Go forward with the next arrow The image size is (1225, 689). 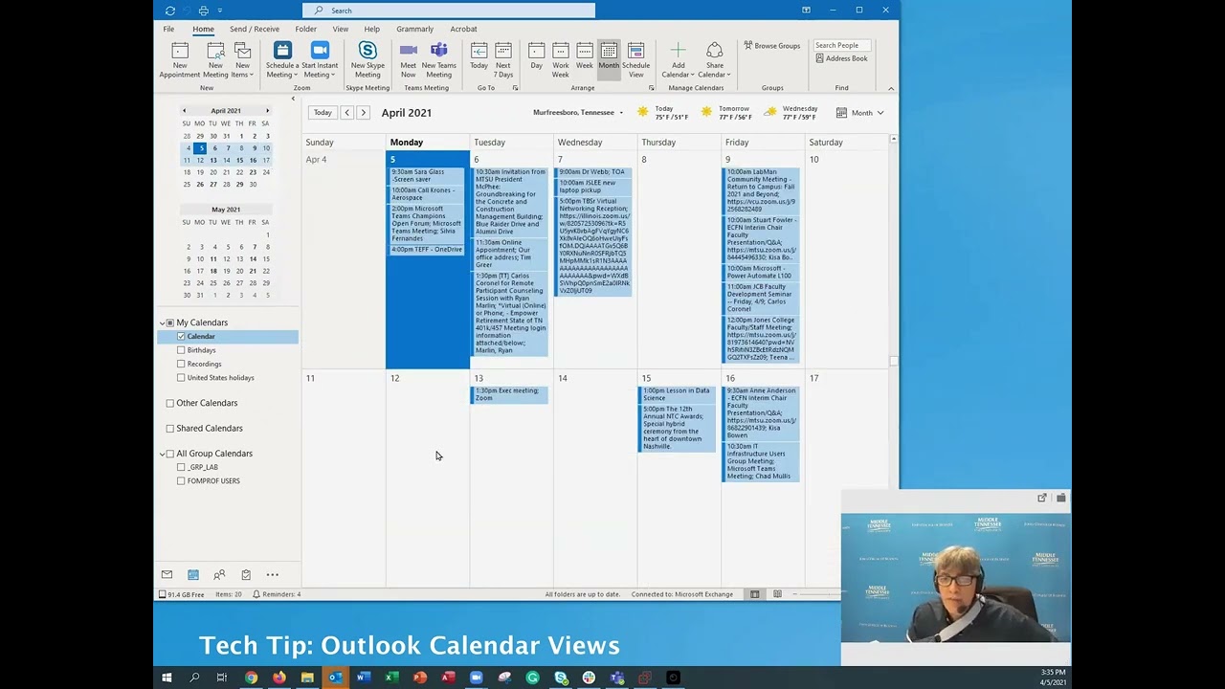tap(363, 113)
